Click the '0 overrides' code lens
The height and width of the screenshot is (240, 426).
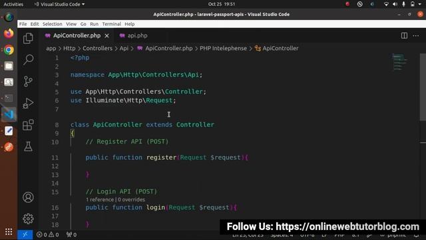click(x=132, y=200)
